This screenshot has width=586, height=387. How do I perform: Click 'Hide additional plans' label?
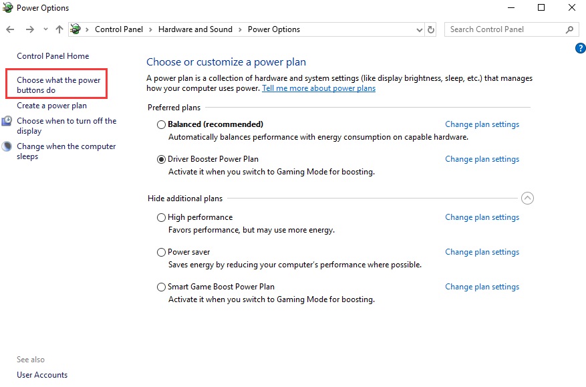[x=185, y=198]
